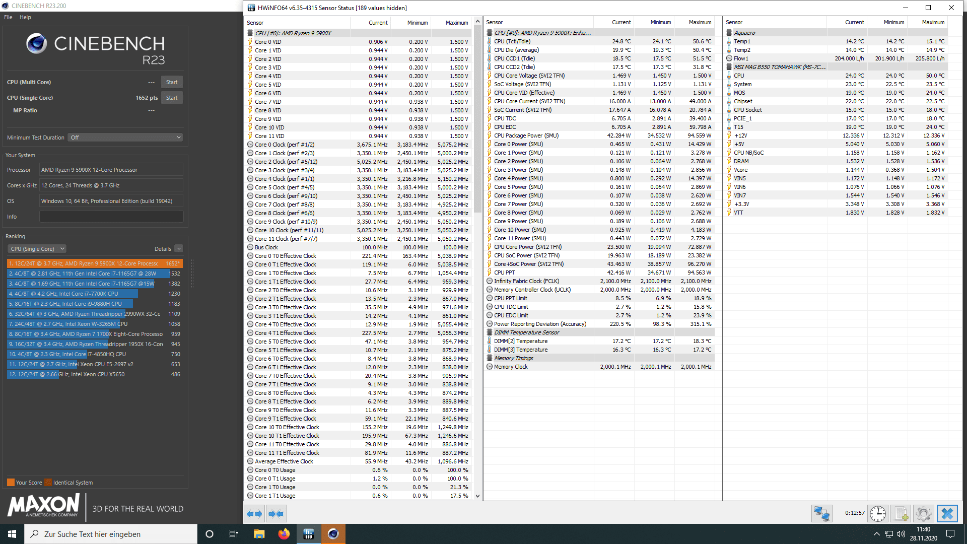
Task: Start sensor logging with the sheet-plus icon
Action: (901, 514)
